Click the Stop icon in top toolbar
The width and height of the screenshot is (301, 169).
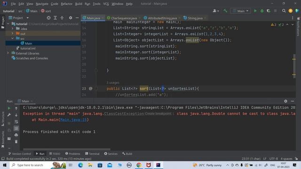point(275,11)
